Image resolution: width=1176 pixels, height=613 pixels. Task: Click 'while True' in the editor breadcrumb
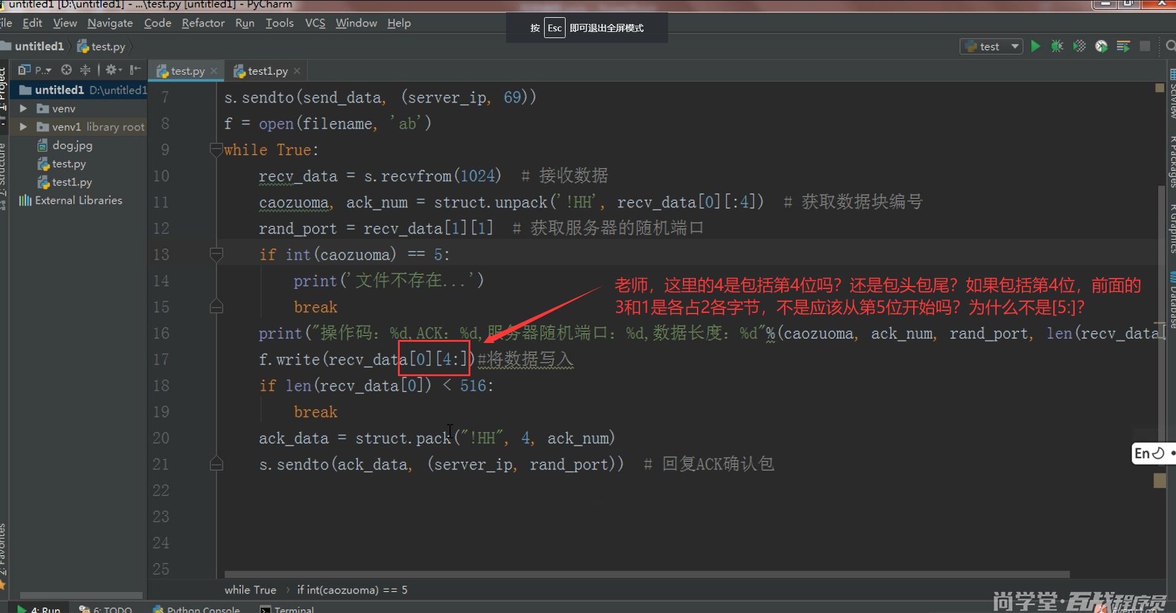251,590
